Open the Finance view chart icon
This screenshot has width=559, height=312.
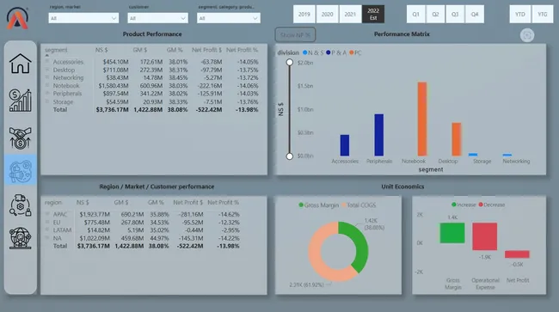point(21,101)
